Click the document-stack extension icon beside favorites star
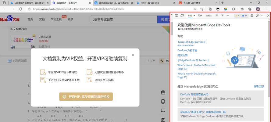The height and width of the screenshot is (122, 271). coord(210,9)
